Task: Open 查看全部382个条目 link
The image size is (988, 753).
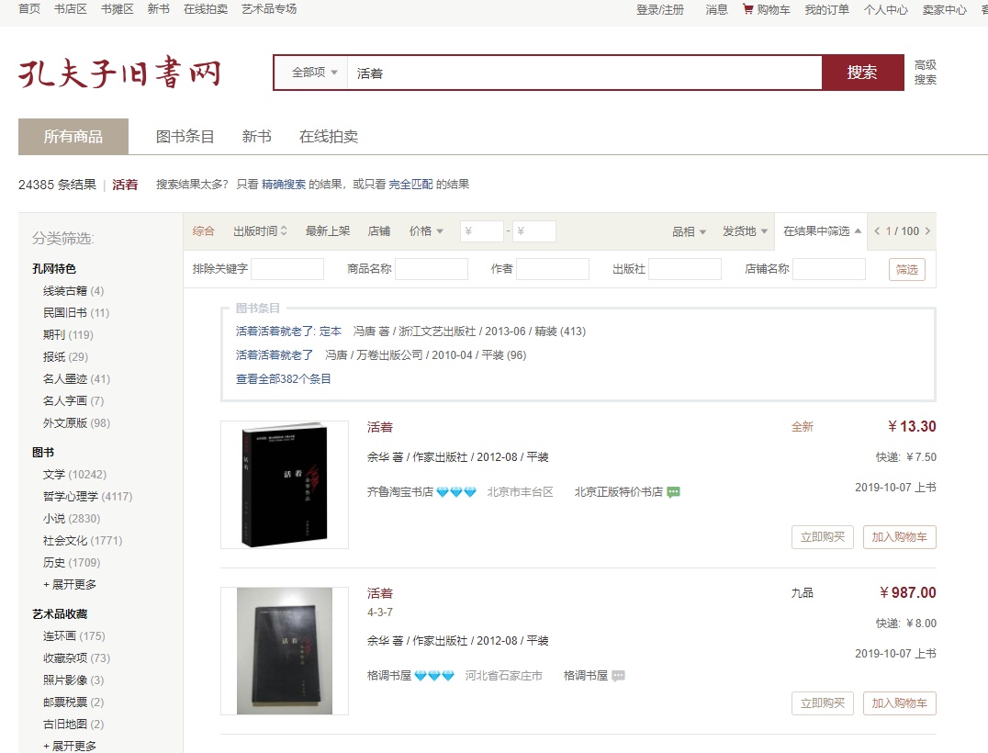Action: (x=283, y=378)
